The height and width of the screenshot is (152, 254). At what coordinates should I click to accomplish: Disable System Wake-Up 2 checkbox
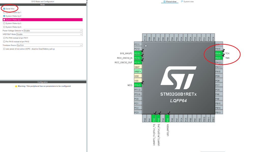point(4,16)
